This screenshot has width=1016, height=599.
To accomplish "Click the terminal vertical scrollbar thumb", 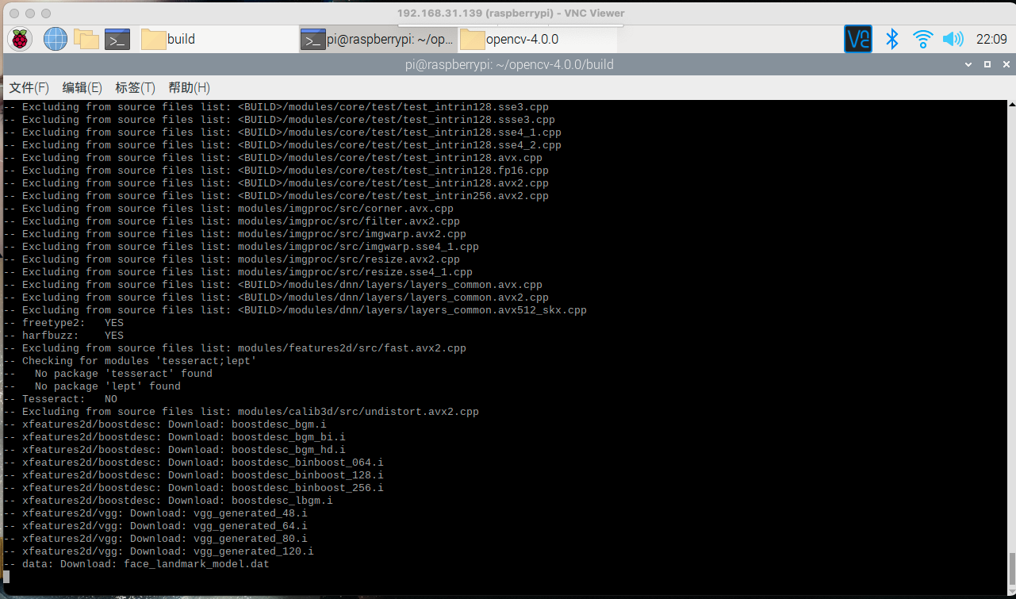I will (1011, 567).
